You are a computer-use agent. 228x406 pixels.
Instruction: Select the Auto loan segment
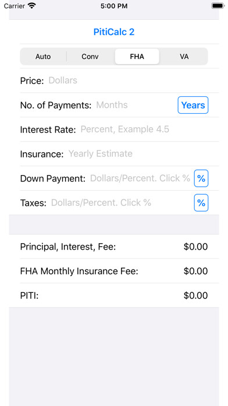click(x=43, y=57)
